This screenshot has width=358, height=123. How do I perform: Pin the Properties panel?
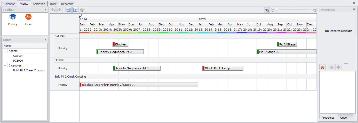point(354,10)
